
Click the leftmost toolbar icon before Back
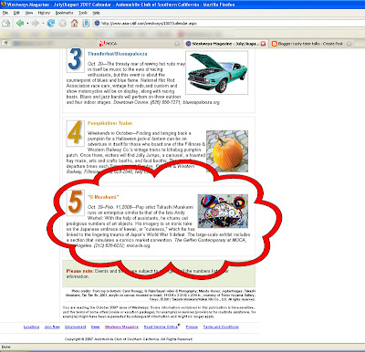click(x=5, y=23)
